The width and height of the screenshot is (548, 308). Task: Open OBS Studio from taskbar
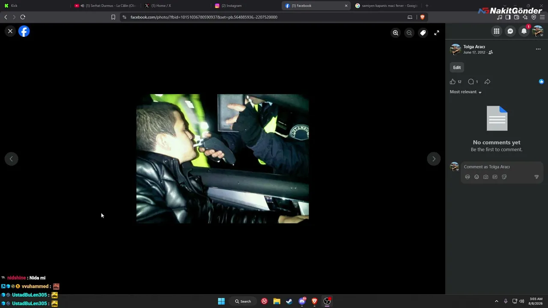coord(327,301)
